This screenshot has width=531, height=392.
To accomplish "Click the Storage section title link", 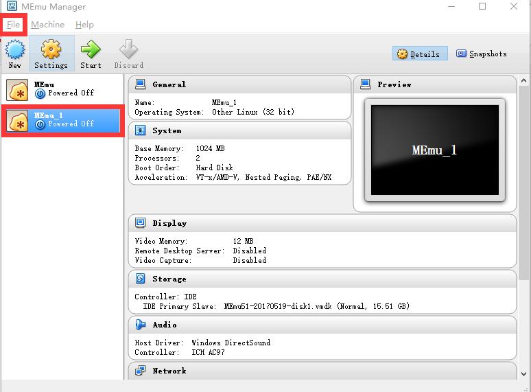I will point(169,279).
